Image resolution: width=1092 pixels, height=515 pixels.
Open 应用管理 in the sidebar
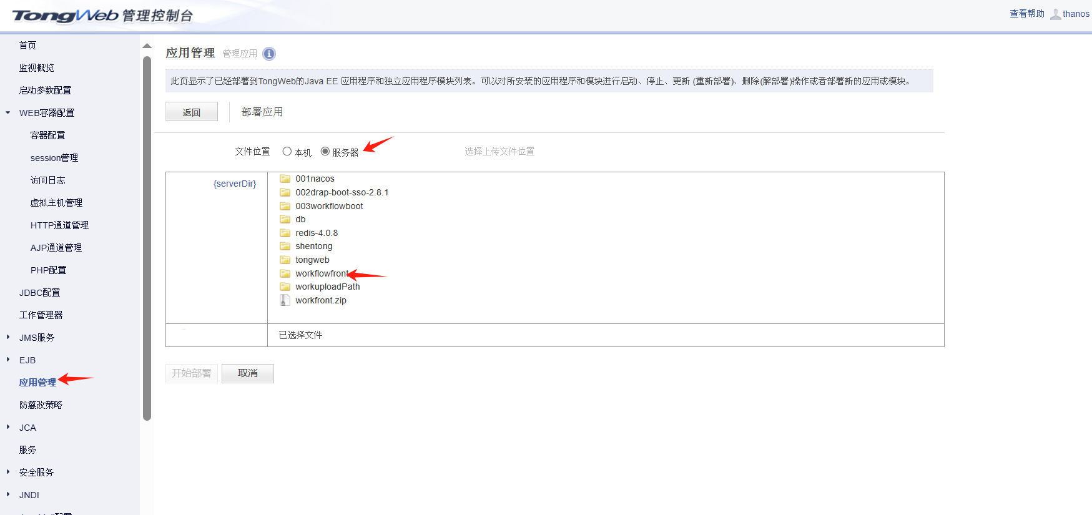pos(37,383)
